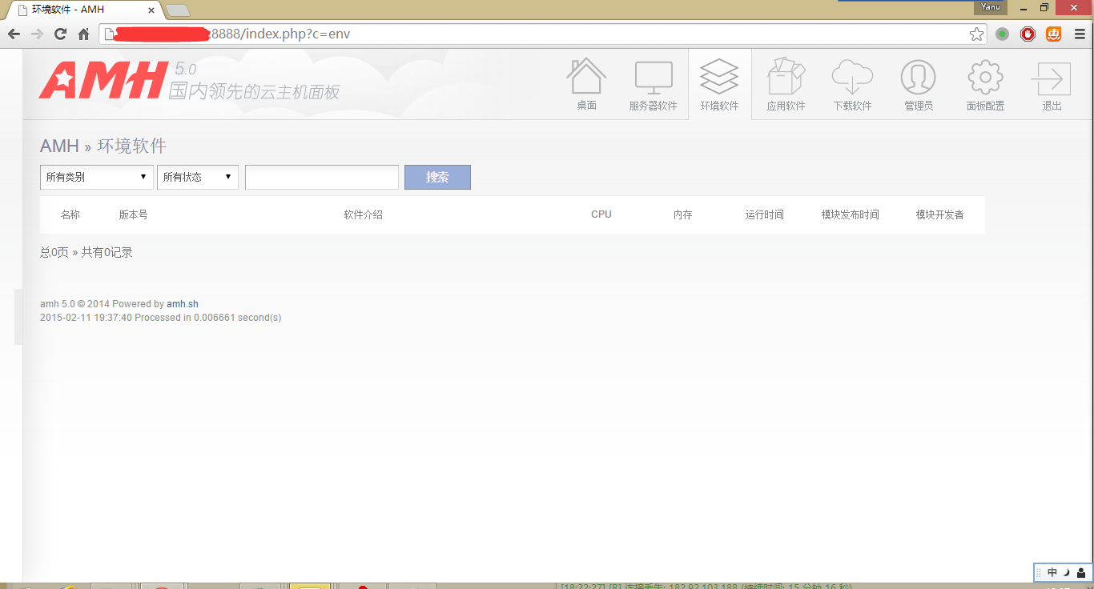Expand the 所有类别 dropdown
The image size is (1094, 589).
tap(97, 177)
